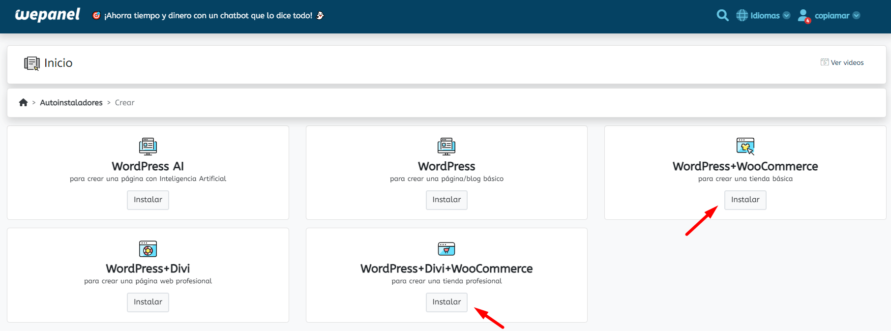The width and height of the screenshot is (891, 331).
Task: Click the chevron arrow after Idiomas
Action: coord(787,15)
